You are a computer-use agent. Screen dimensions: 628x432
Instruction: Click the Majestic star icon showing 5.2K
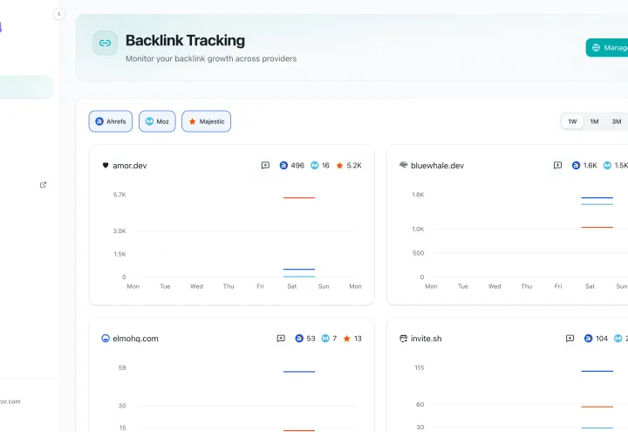click(x=339, y=165)
